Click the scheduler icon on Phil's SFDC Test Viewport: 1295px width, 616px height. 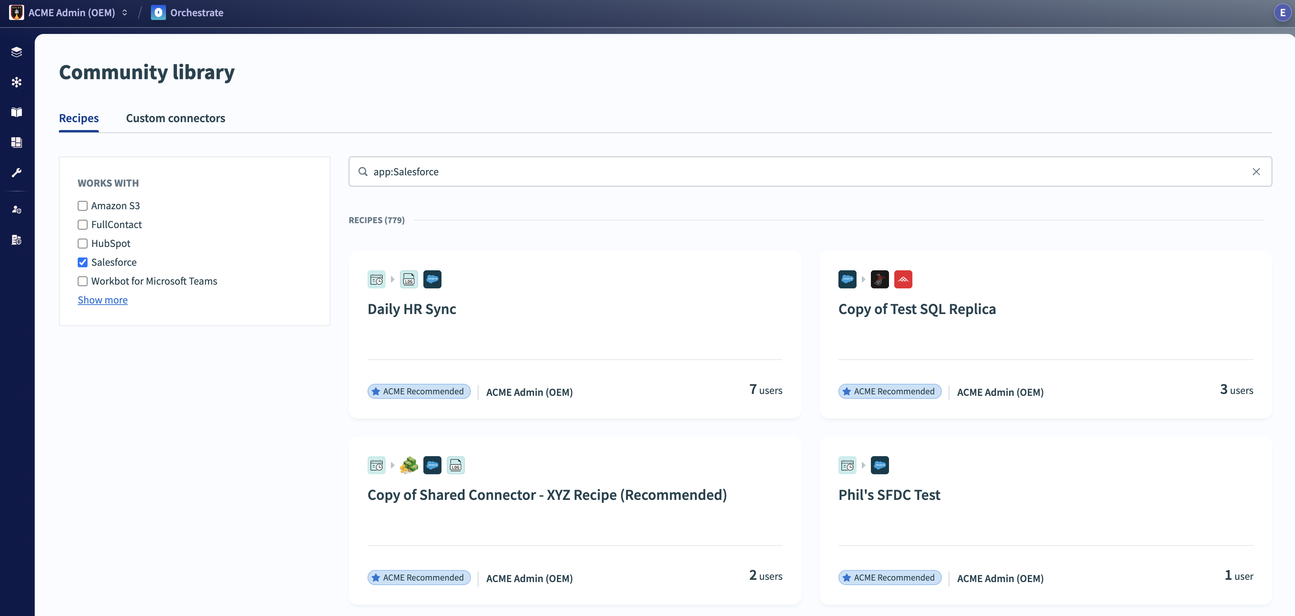(x=847, y=465)
